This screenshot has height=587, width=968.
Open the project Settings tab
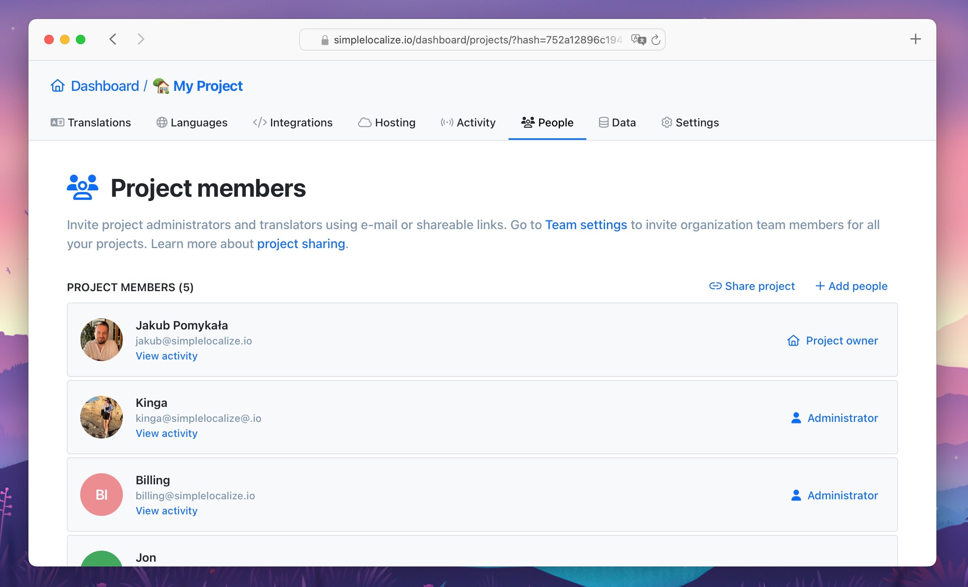tap(690, 122)
